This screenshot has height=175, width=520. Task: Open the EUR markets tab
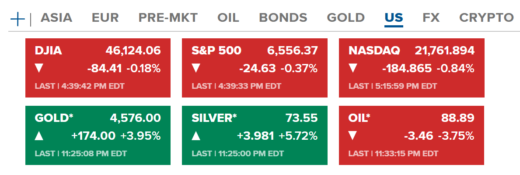pyautogui.click(x=105, y=18)
